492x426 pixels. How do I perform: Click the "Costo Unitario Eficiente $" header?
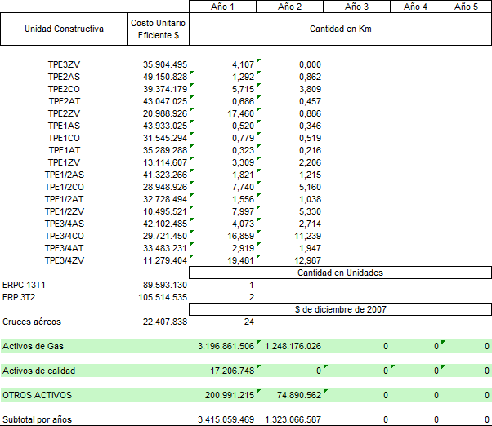tap(159, 29)
